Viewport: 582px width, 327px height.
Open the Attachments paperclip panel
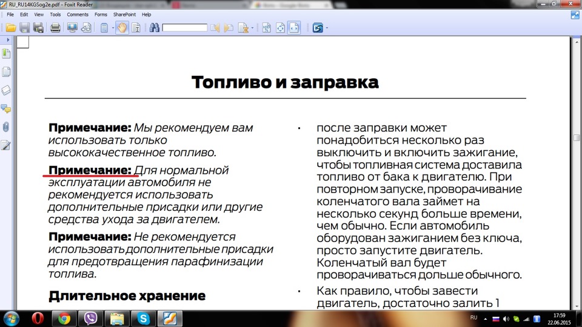point(6,127)
